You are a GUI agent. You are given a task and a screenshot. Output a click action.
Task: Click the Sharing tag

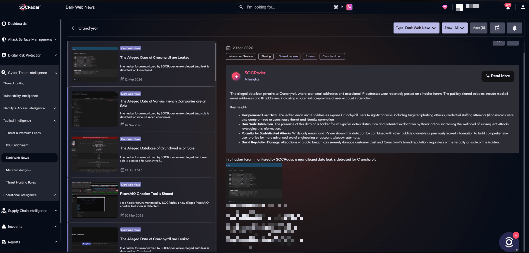[266, 56]
